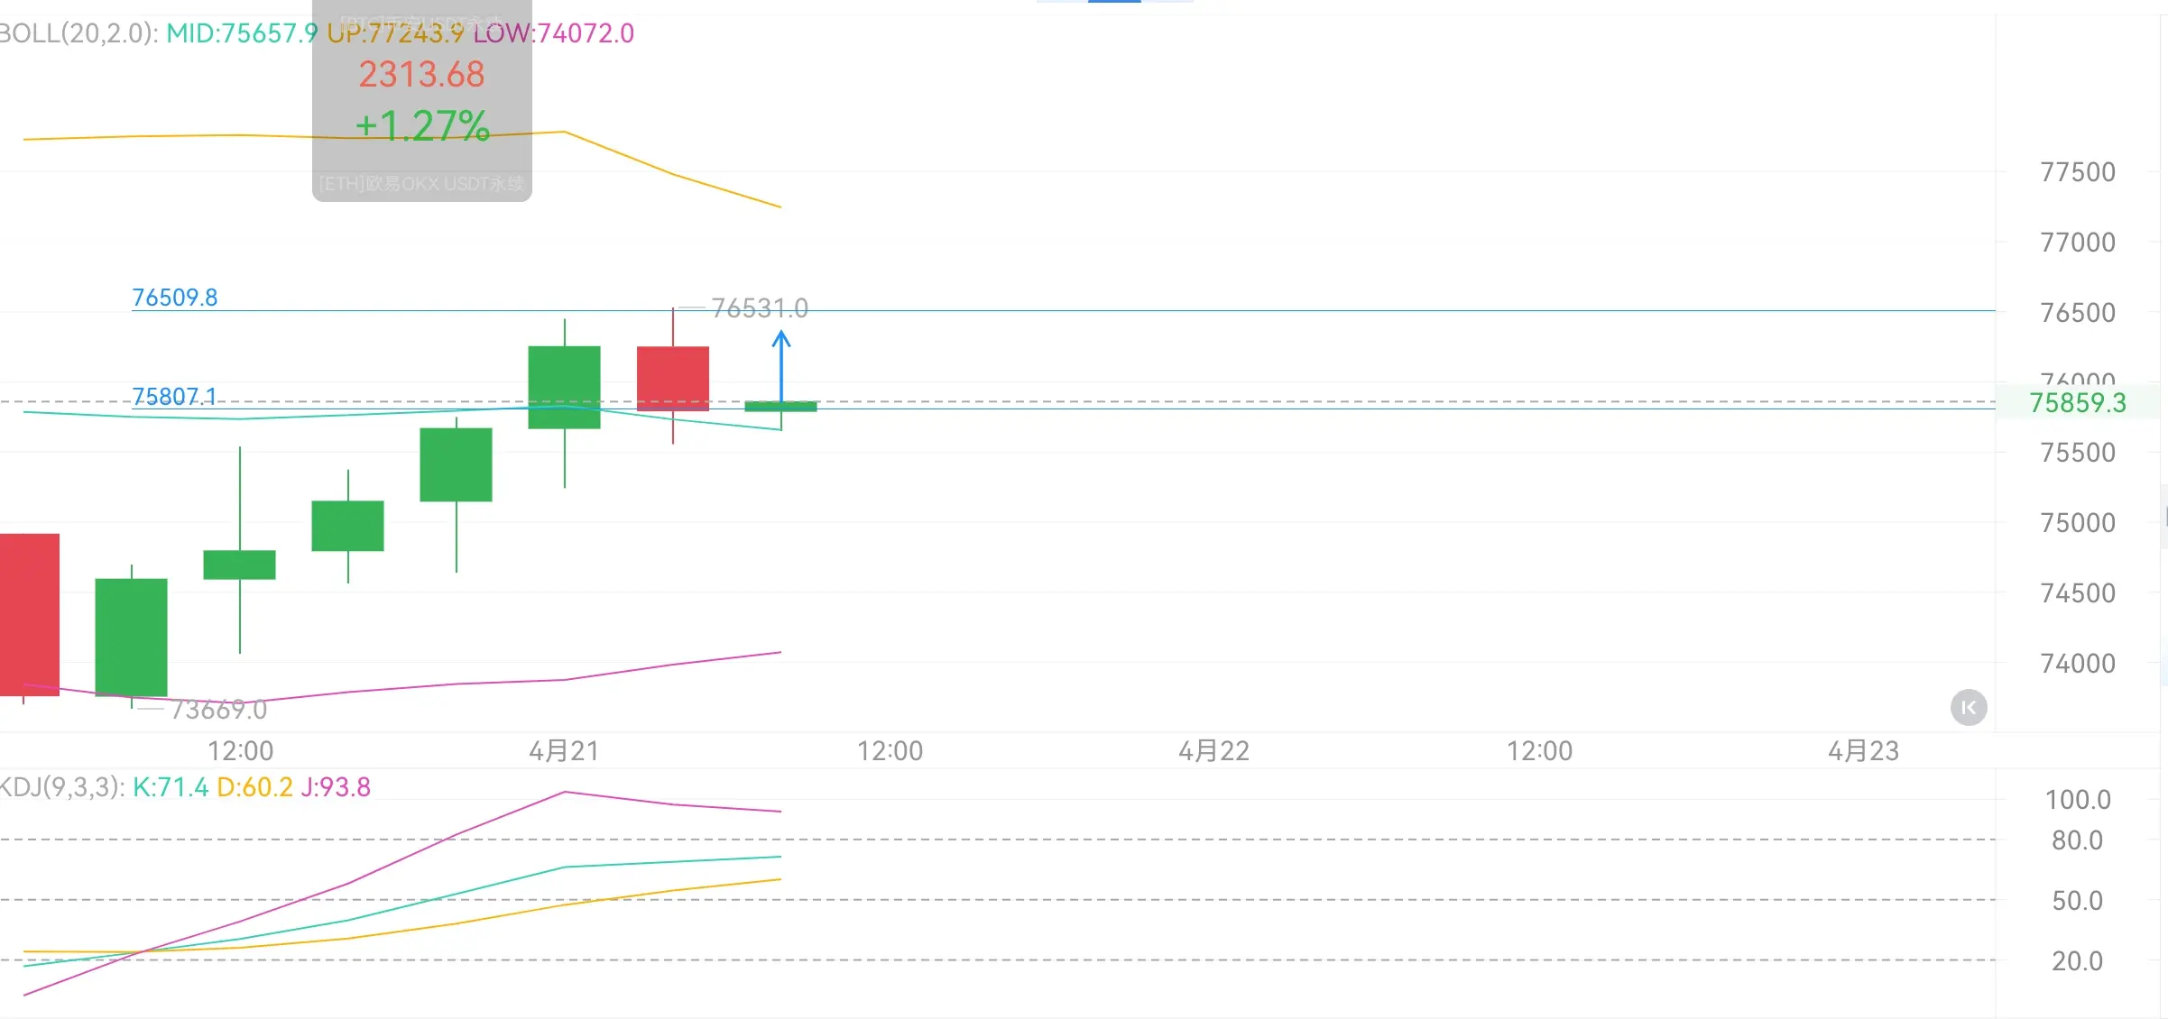2168x1019 pixels.
Task: Click the KDJ 50.0 scale label
Action: pos(2077,900)
